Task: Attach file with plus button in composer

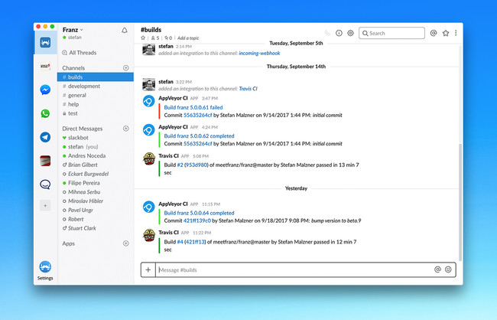Action: pyautogui.click(x=148, y=269)
